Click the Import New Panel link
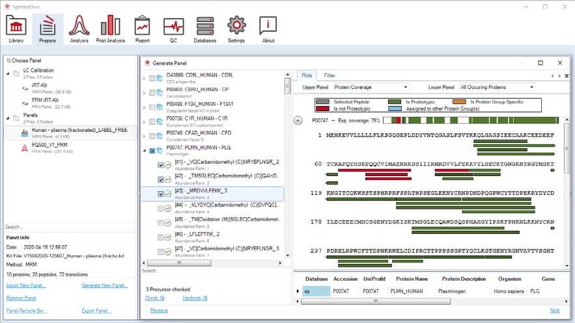 point(26,285)
